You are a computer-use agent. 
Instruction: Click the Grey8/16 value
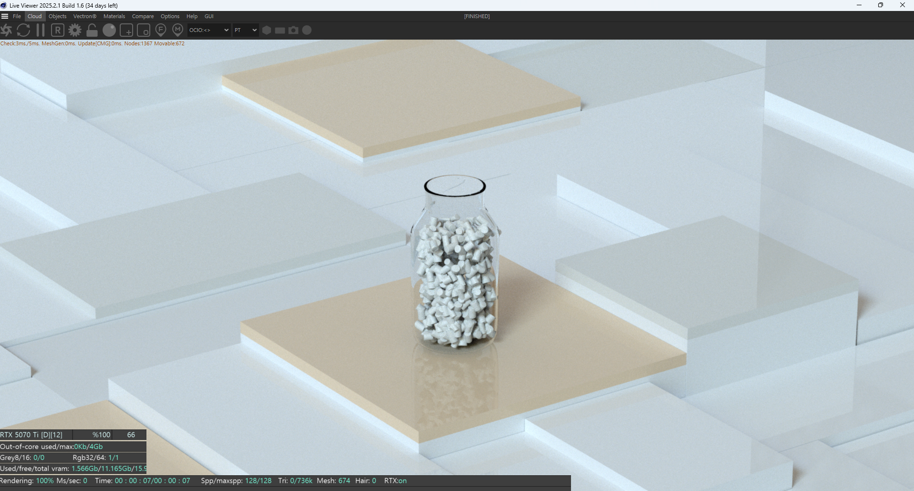coord(39,458)
